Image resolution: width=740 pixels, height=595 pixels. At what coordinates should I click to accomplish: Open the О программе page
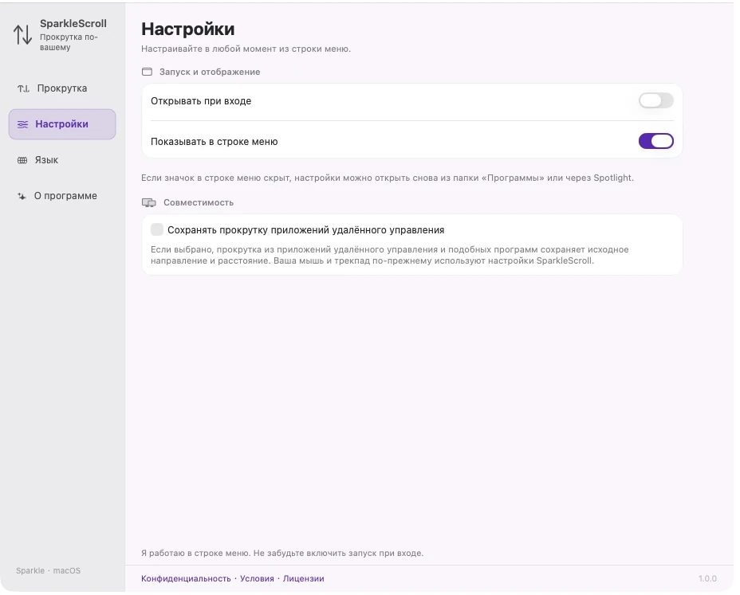62,196
